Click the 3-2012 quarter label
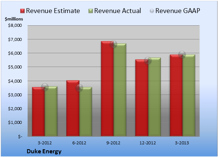 [45, 143]
